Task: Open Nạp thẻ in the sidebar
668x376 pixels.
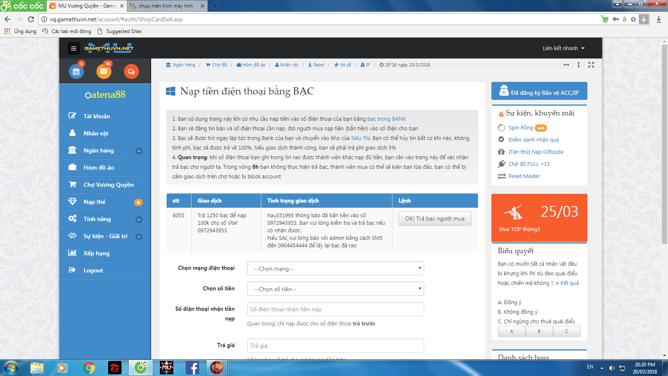Action: click(x=94, y=202)
